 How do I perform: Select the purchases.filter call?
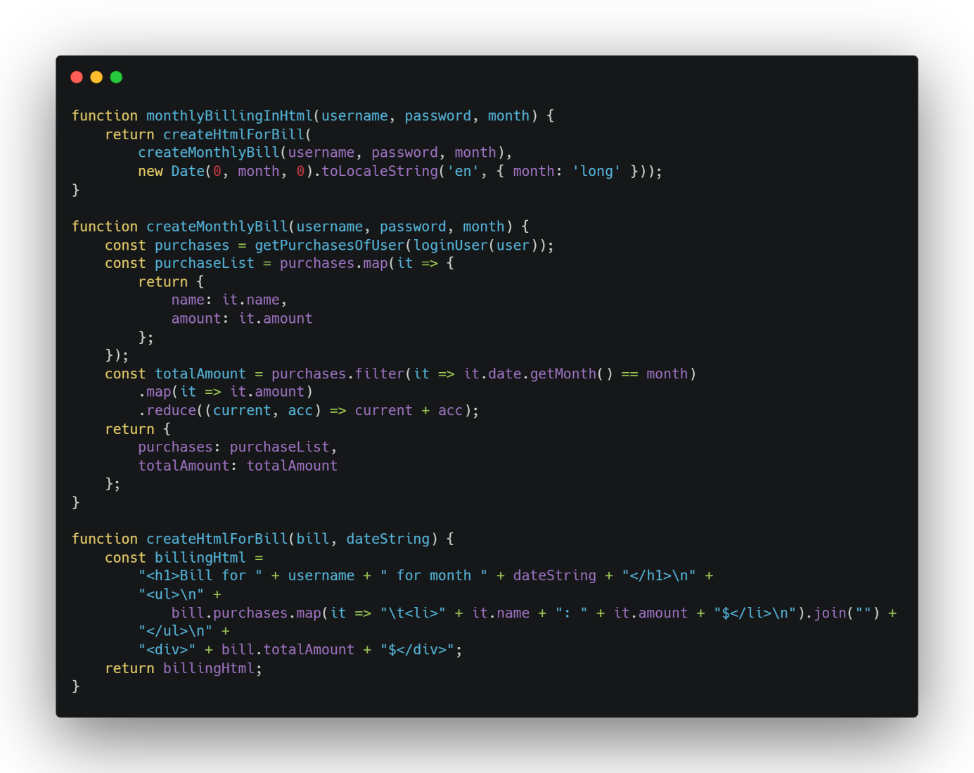[x=338, y=374]
